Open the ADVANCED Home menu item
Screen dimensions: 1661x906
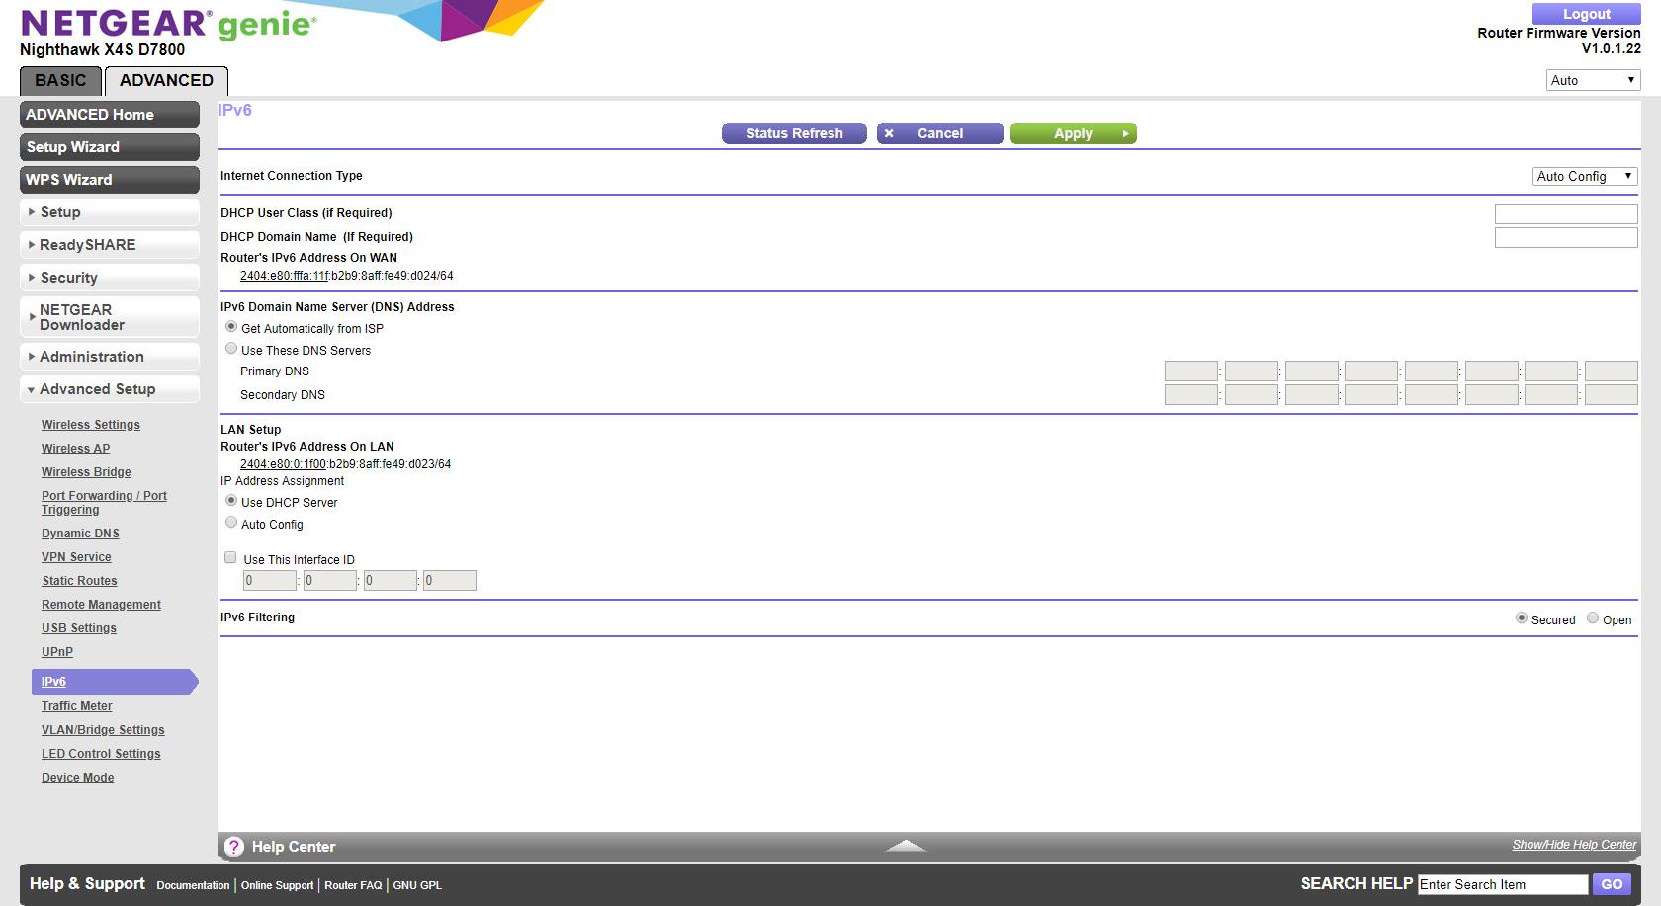click(109, 115)
